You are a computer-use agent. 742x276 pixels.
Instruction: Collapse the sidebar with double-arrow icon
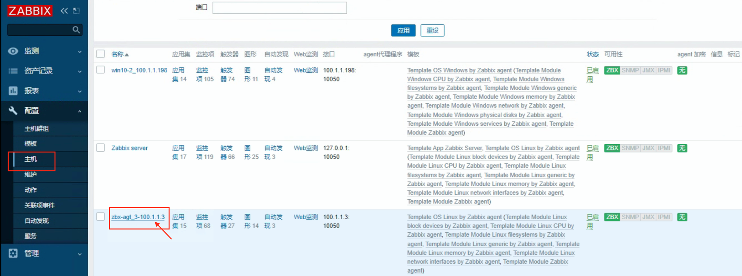64,11
